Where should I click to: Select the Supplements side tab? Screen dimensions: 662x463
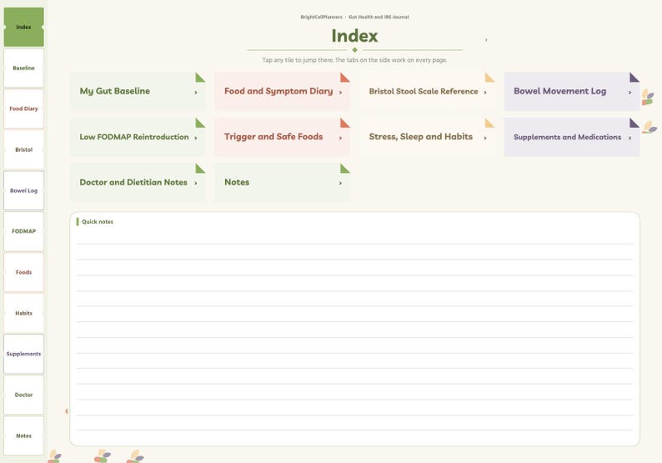click(23, 354)
